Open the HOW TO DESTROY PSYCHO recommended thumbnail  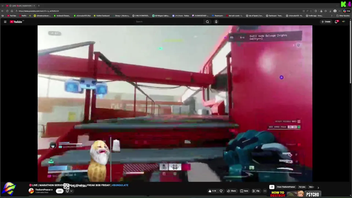coord(296,194)
